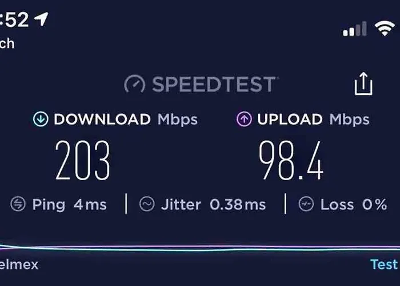Tap the packet Loss icon
Viewport: 400px width, 286px height.
(x=306, y=204)
